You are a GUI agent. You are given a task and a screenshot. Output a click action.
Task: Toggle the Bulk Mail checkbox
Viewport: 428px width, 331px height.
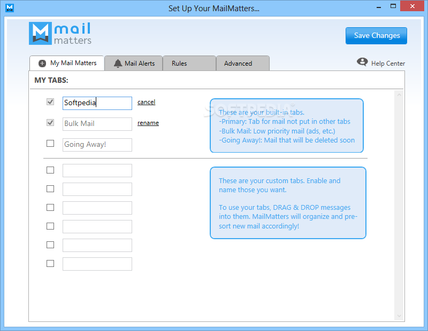pos(50,123)
